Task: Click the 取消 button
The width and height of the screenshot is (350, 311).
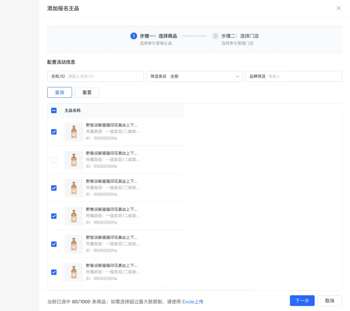Action: pyautogui.click(x=329, y=301)
